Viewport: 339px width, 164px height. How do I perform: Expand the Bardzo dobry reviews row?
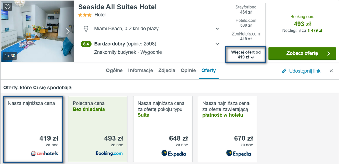(x=150, y=48)
